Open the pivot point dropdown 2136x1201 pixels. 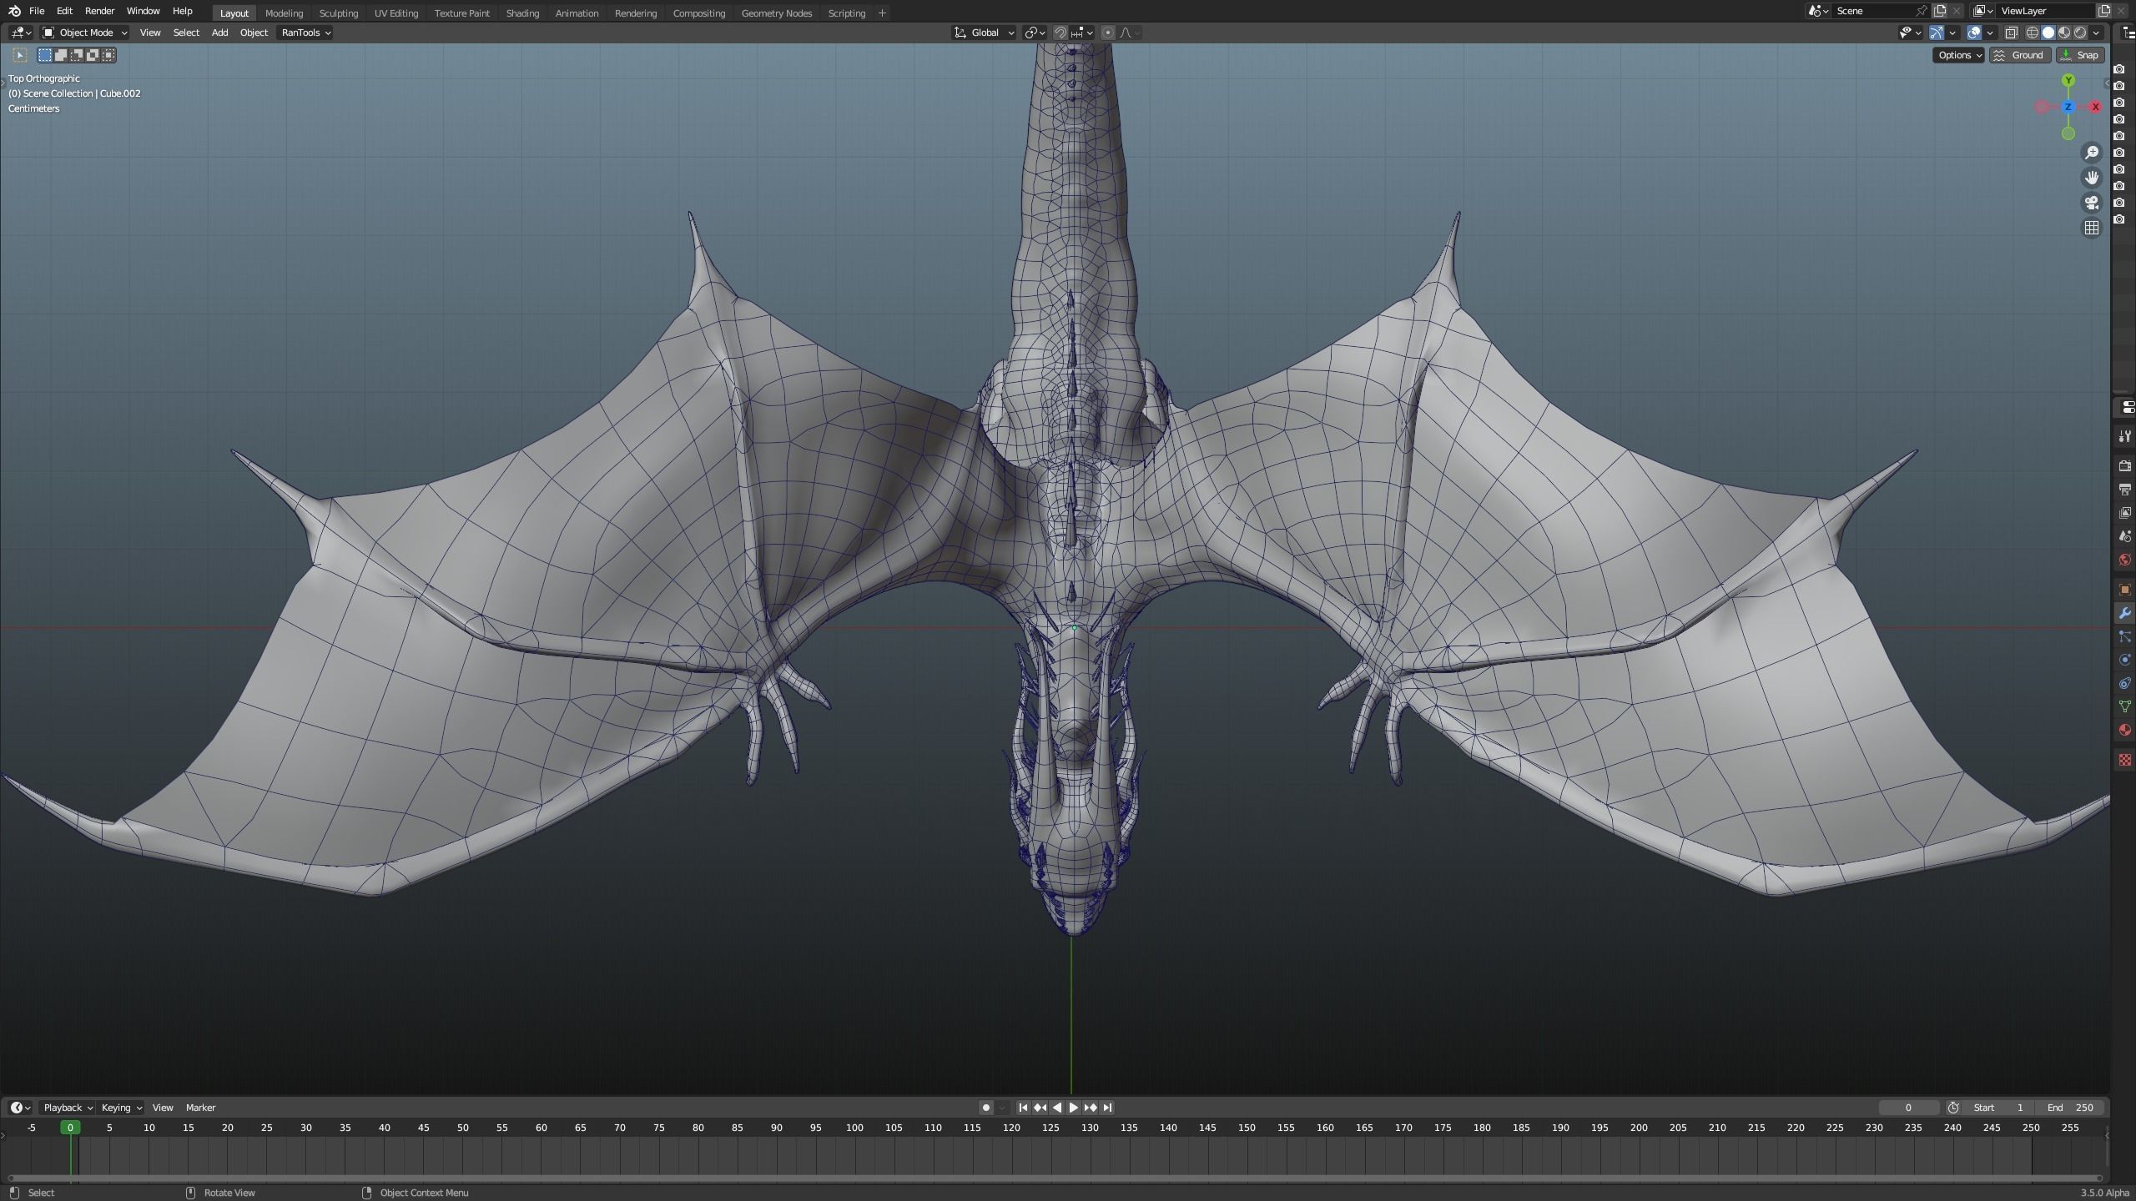[1035, 33]
